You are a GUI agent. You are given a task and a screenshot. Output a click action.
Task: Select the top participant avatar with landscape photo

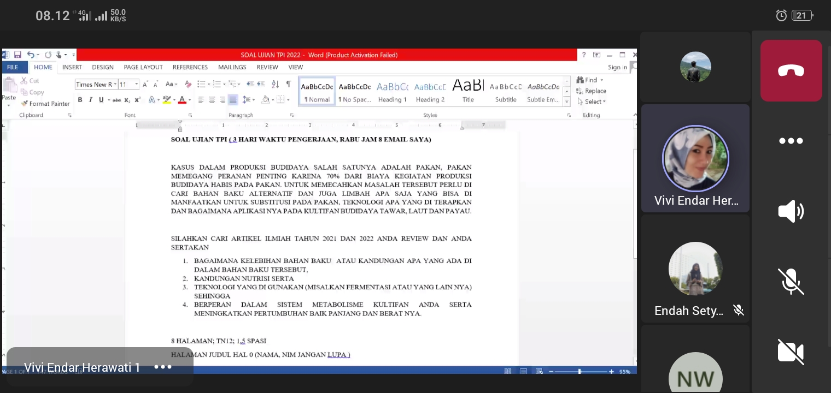point(695,67)
